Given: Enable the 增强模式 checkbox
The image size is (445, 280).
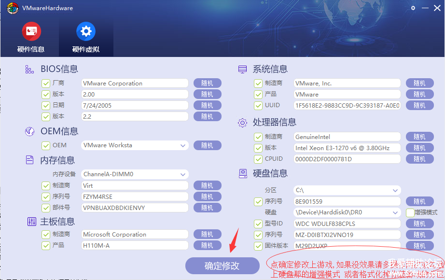Looking at the screenshot, I should (410, 212).
